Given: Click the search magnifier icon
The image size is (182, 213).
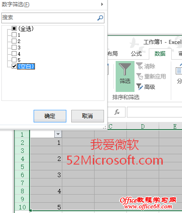Looking at the screenshot, I should 100,18.
